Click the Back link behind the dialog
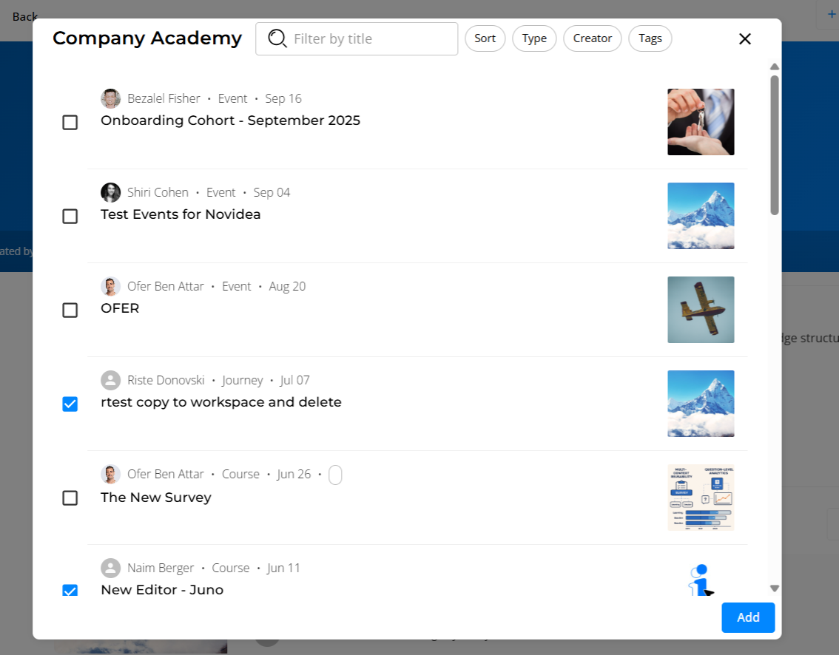 click(24, 16)
